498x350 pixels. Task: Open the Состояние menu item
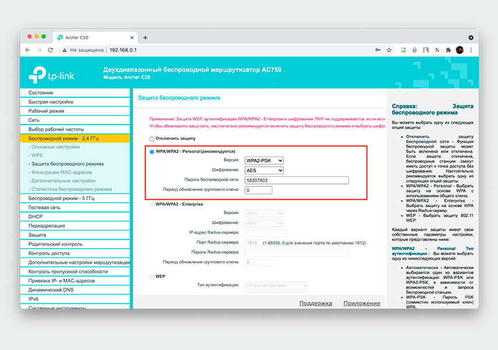point(75,93)
